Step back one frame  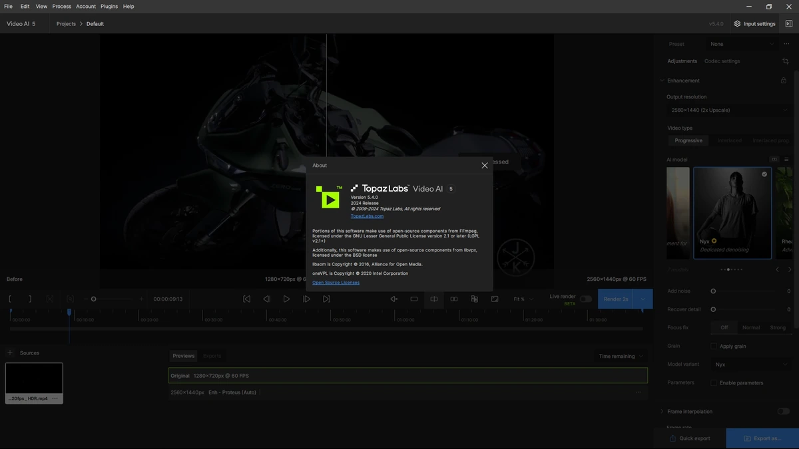click(x=266, y=299)
